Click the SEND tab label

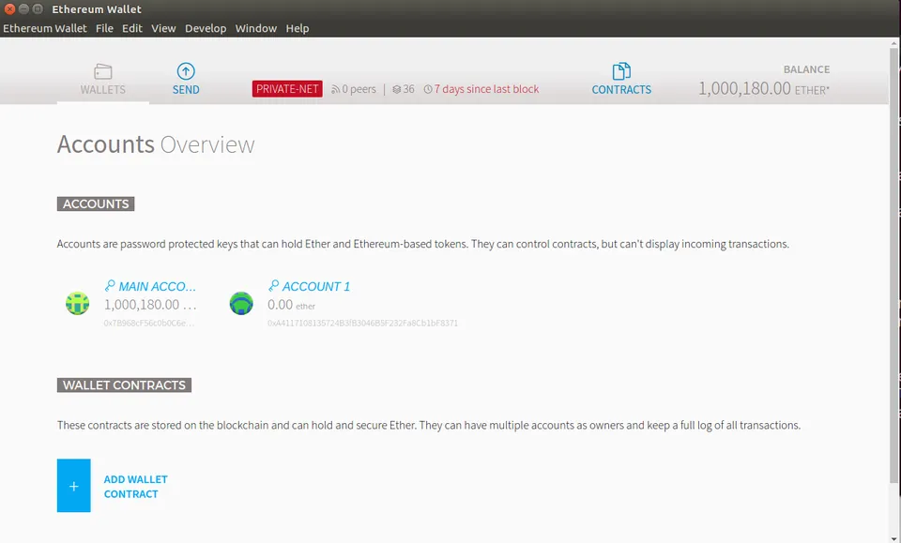(186, 89)
